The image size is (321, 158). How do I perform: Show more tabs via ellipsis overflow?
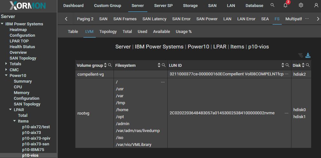pos(307,19)
